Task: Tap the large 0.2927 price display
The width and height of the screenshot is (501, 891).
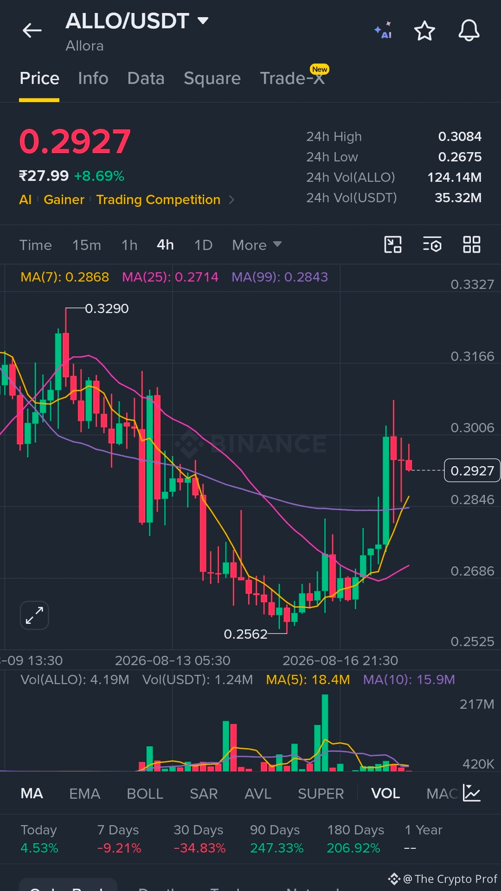Action: [x=75, y=141]
